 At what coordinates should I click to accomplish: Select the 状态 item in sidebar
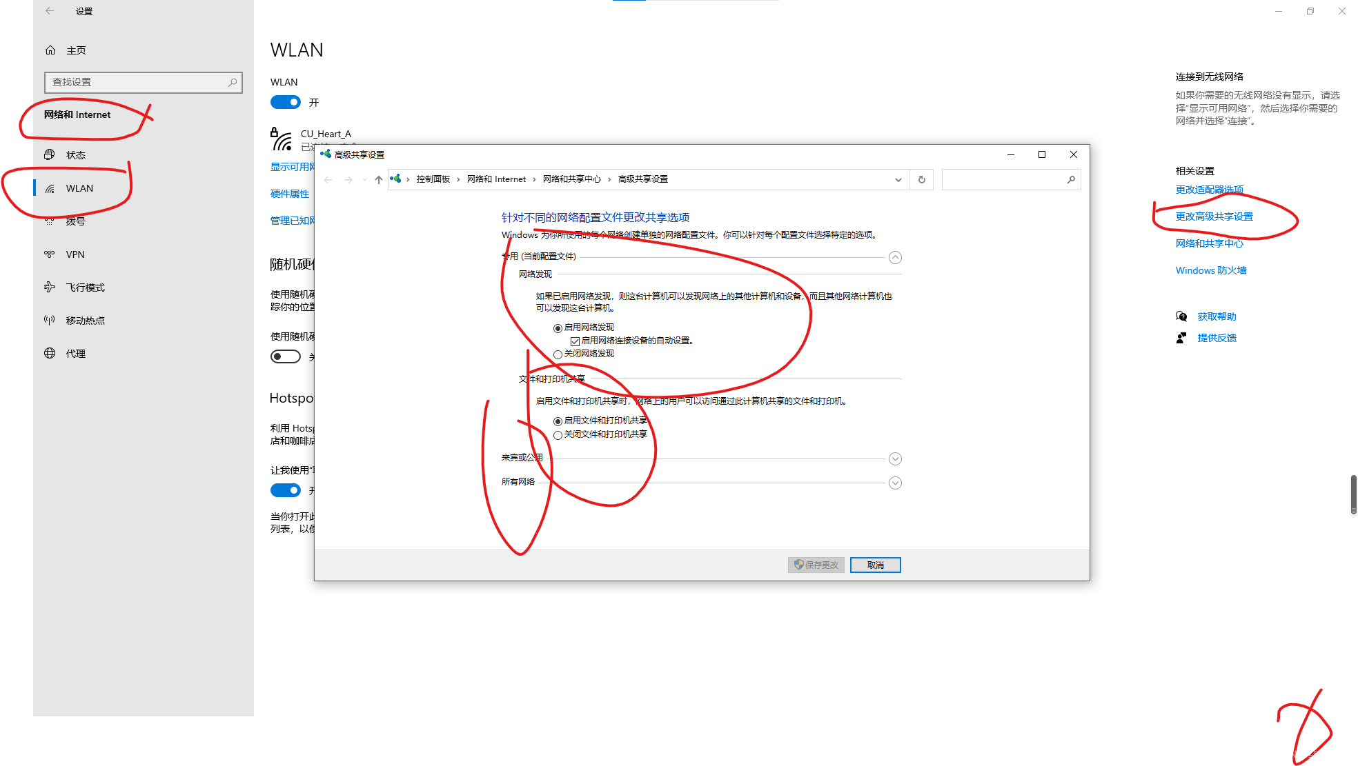(x=76, y=155)
